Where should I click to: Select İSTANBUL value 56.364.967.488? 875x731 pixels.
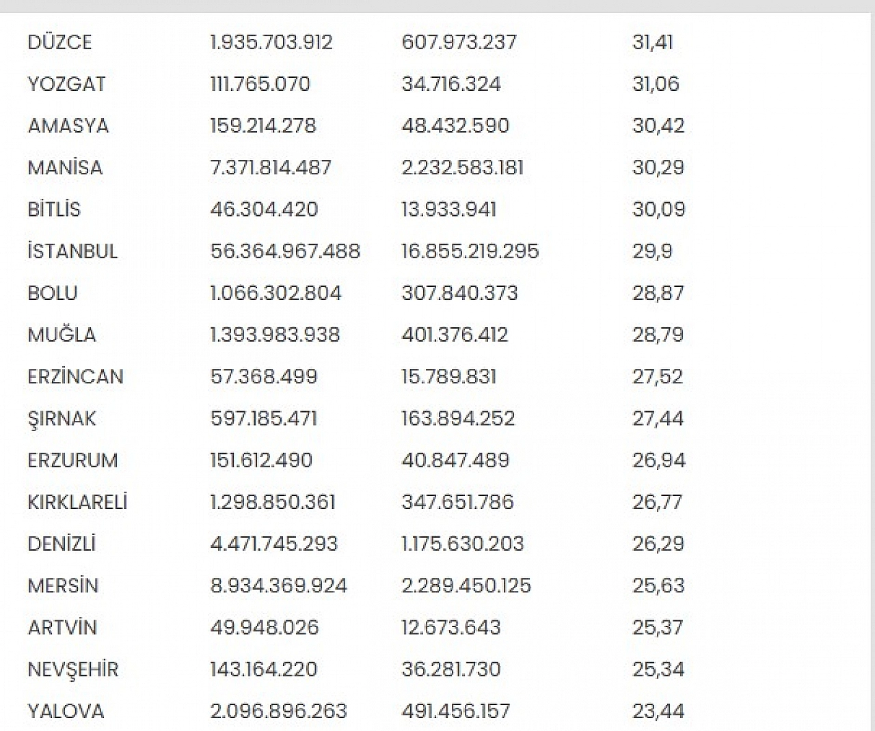(x=285, y=251)
